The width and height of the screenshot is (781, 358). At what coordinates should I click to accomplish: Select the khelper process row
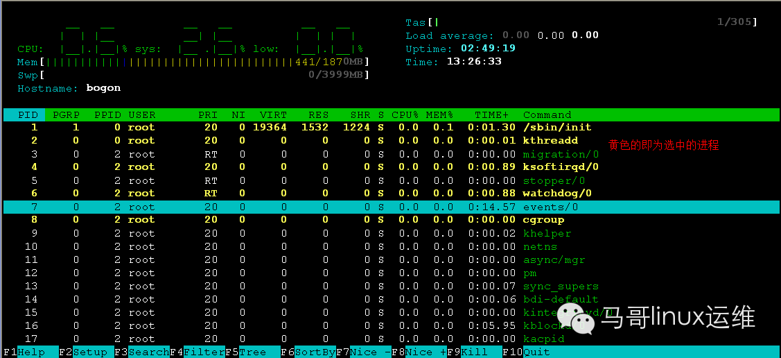(391, 233)
